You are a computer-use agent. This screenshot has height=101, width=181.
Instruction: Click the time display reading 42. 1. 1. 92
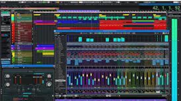pyautogui.click(x=166, y=8)
